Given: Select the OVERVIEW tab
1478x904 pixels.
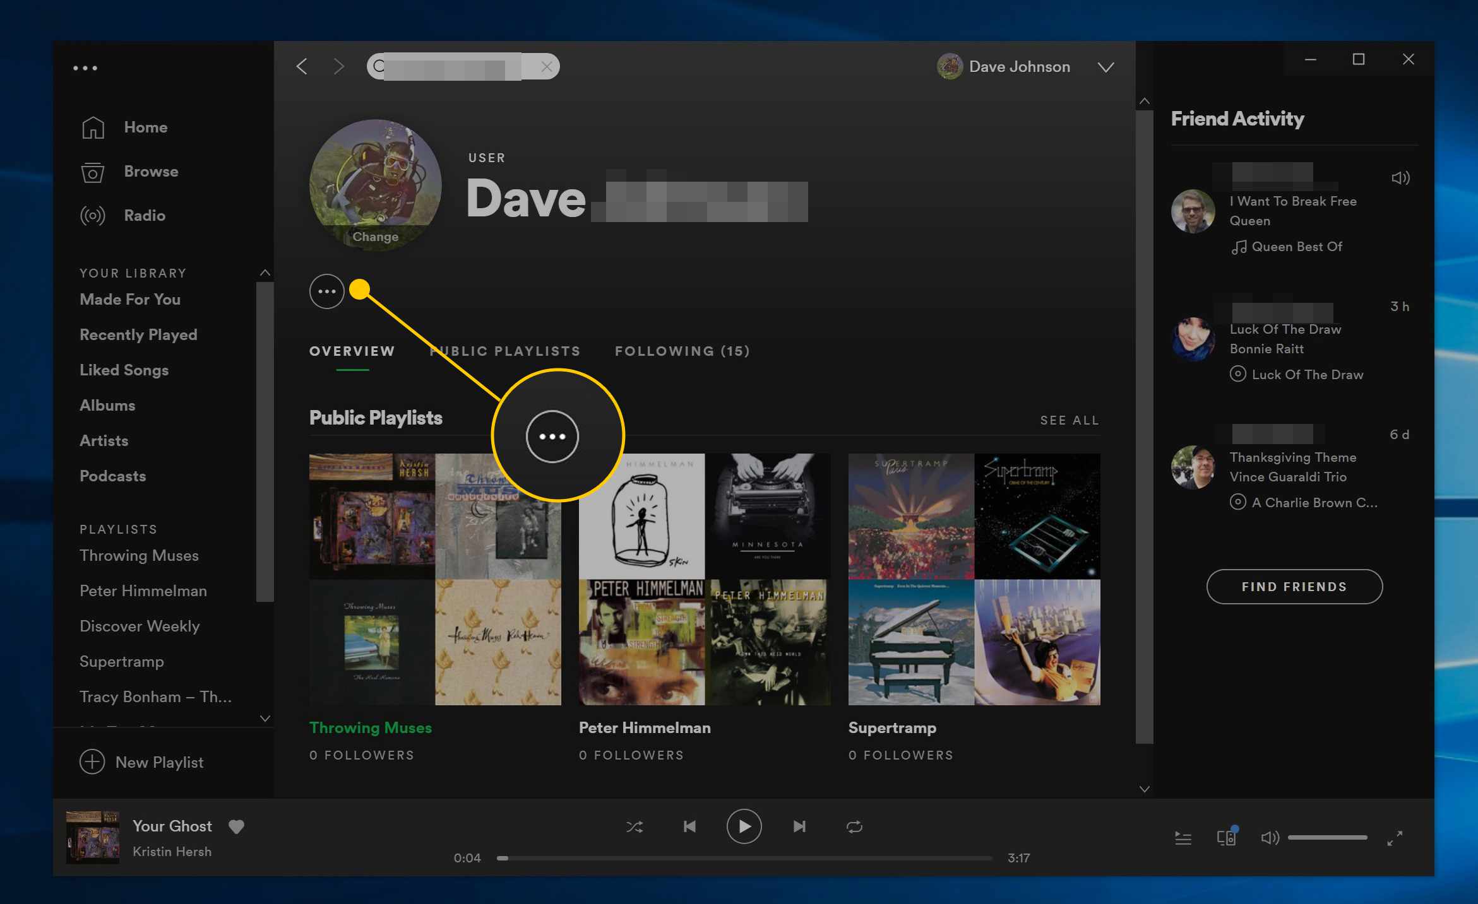Looking at the screenshot, I should point(352,351).
